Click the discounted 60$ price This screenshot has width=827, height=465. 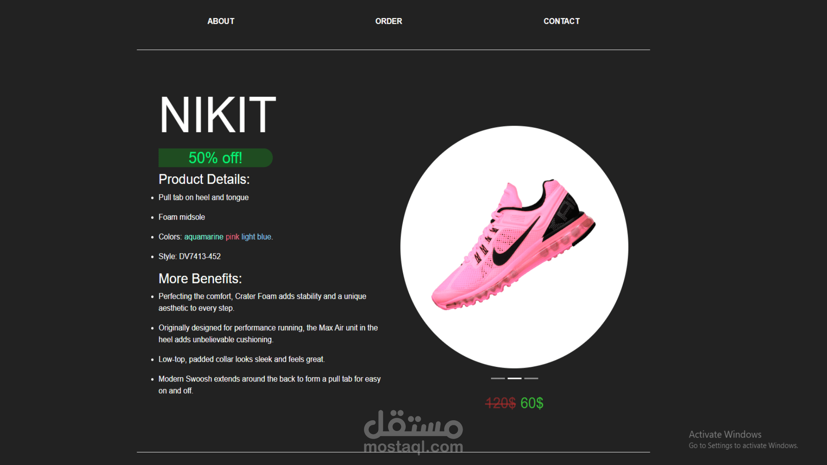point(532,403)
